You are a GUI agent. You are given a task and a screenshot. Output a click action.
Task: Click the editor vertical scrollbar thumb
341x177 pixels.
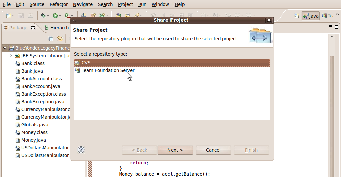point(332,116)
